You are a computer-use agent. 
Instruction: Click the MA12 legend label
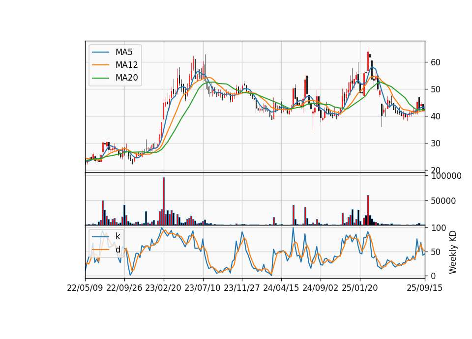[x=126, y=65]
